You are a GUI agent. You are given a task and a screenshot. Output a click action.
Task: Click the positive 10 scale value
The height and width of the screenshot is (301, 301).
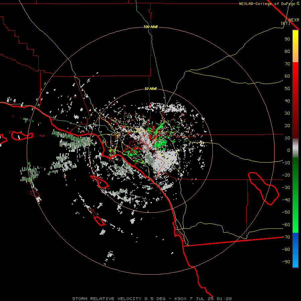pyautogui.click(x=287, y=138)
